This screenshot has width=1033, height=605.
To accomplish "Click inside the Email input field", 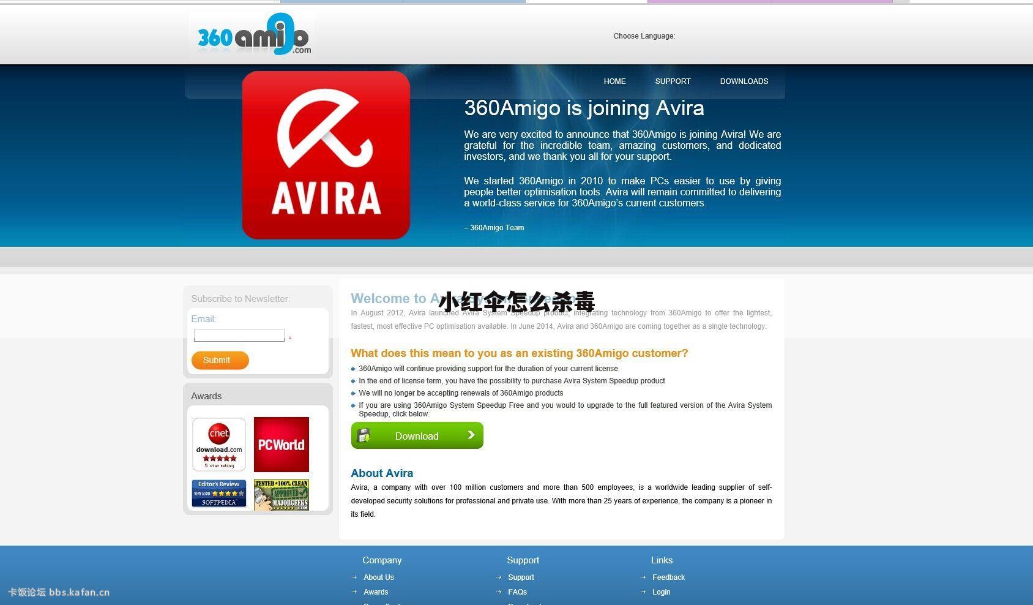I will point(239,336).
